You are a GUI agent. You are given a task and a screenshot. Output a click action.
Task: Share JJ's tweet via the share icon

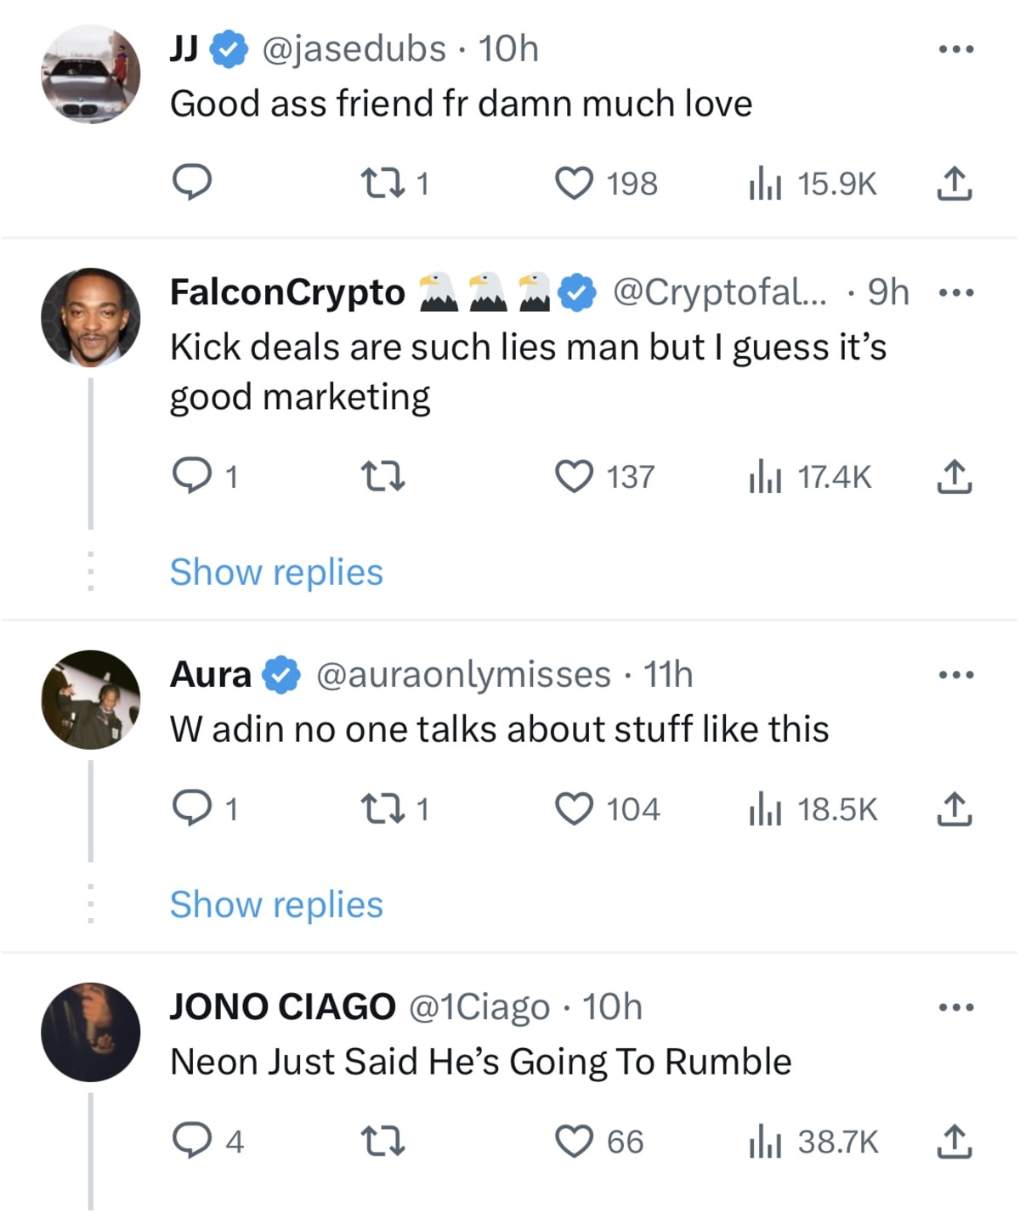955,181
